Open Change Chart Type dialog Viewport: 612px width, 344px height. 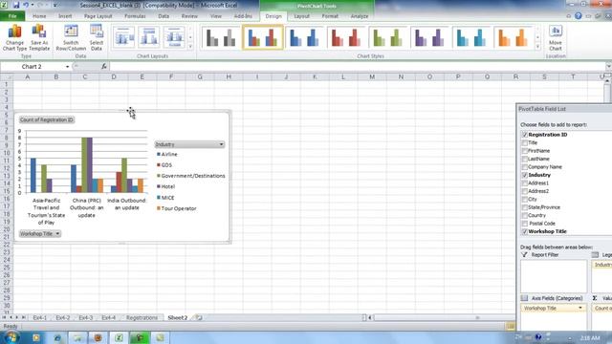[15, 37]
